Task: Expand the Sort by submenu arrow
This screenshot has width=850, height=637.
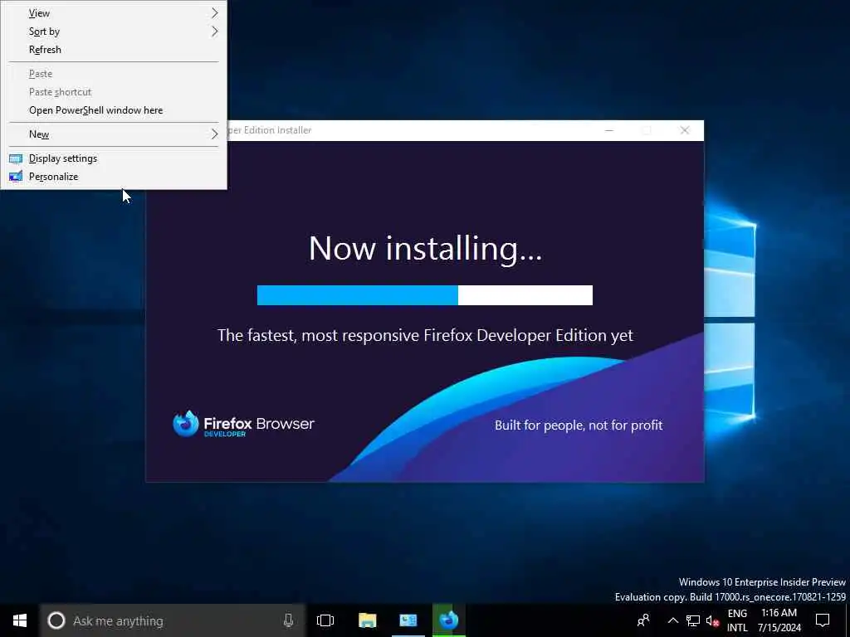Action: click(215, 32)
